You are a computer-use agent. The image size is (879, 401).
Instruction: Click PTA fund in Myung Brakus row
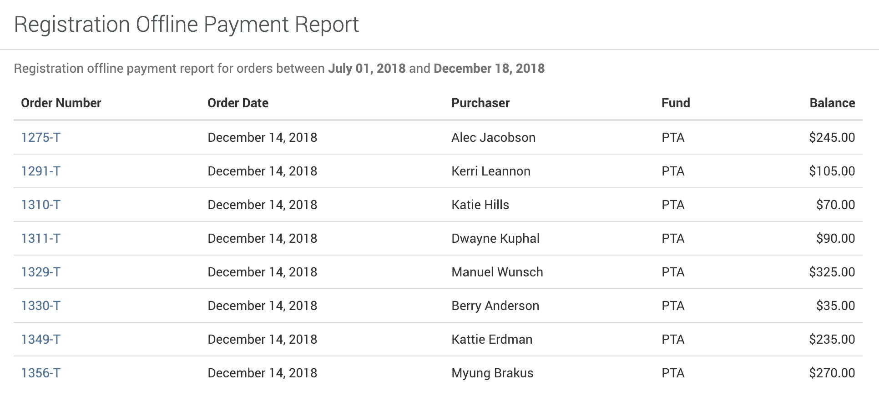(673, 373)
